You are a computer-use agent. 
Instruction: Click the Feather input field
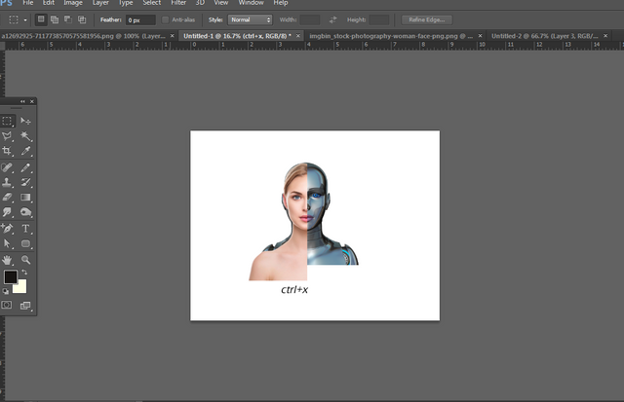[x=138, y=19]
